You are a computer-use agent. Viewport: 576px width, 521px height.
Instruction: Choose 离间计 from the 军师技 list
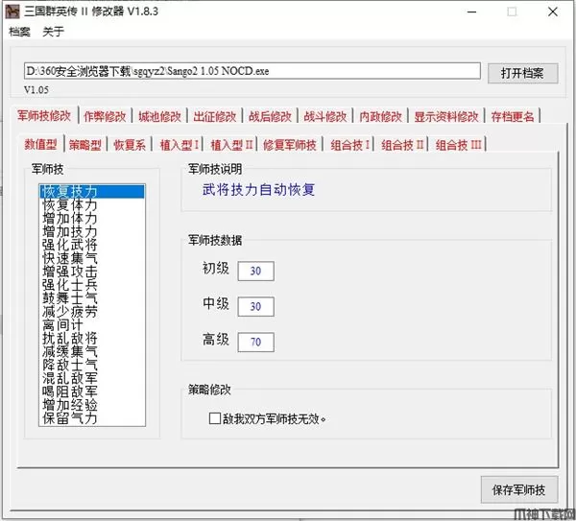[x=62, y=326]
